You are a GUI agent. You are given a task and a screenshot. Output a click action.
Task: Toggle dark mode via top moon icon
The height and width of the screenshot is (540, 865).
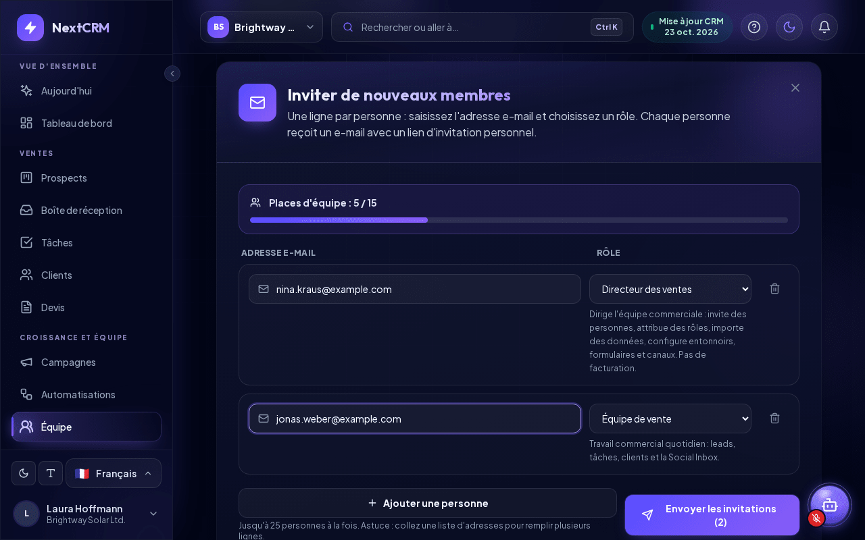[789, 27]
